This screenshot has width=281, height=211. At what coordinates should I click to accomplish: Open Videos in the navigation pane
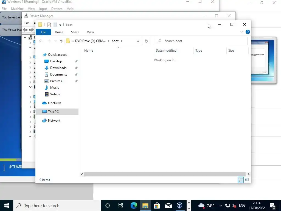click(x=55, y=94)
